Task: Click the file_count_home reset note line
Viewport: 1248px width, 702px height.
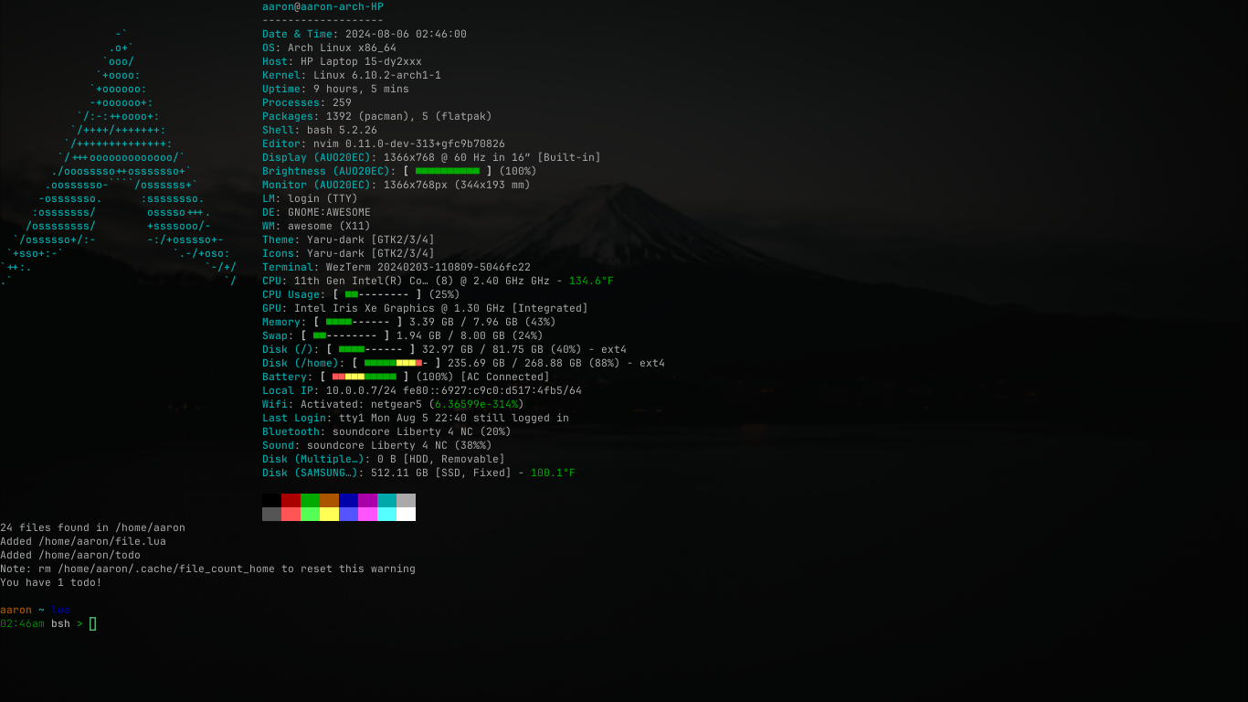Action: pyautogui.click(x=207, y=569)
